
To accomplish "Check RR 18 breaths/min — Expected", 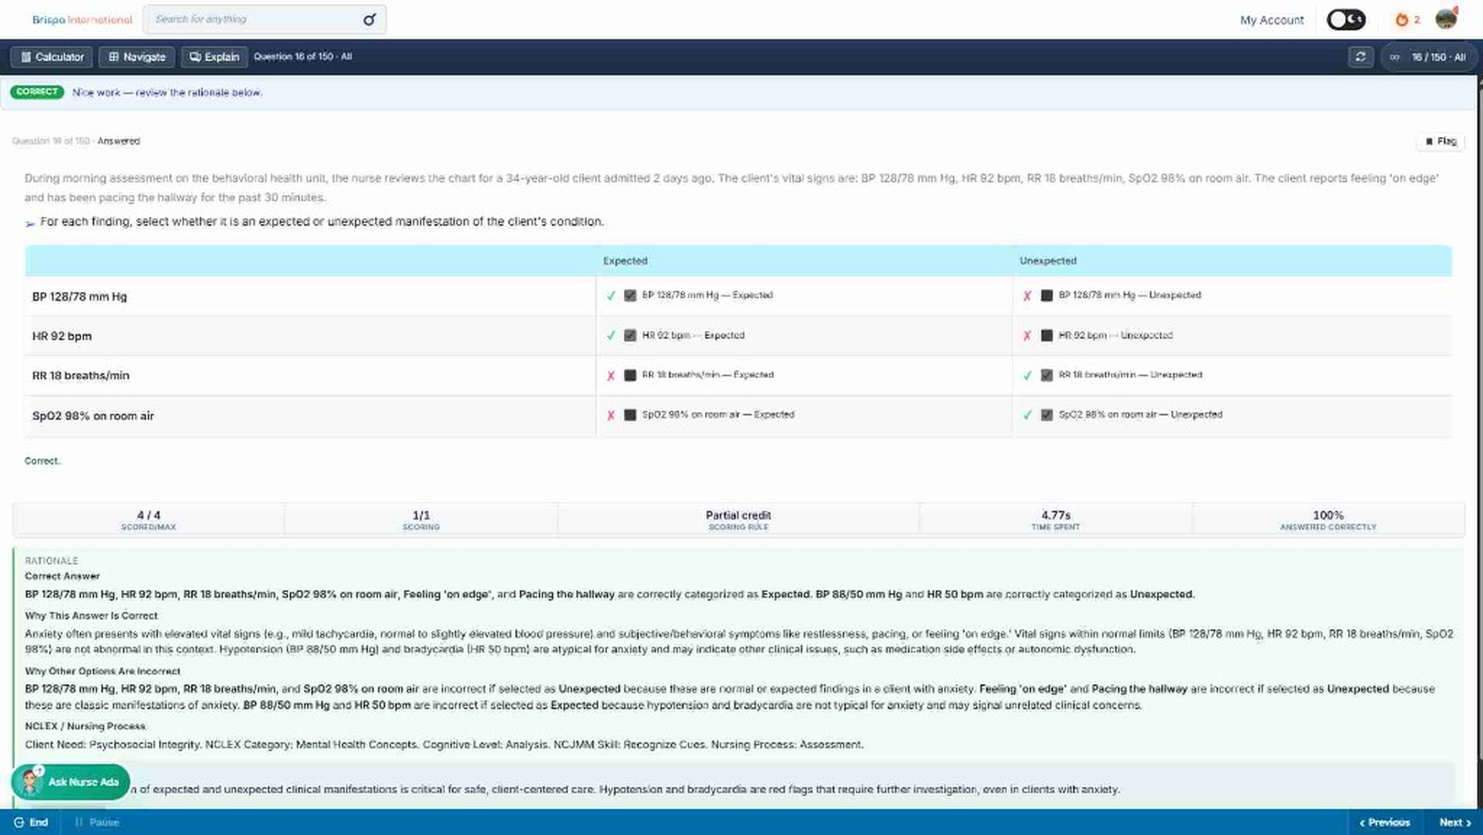I will tap(630, 375).
